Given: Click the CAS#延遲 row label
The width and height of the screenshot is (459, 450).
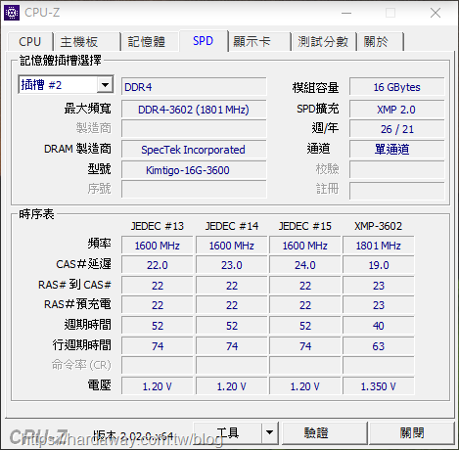Looking at the screenshot, I should pyautogui.click(x=83, y=264).
